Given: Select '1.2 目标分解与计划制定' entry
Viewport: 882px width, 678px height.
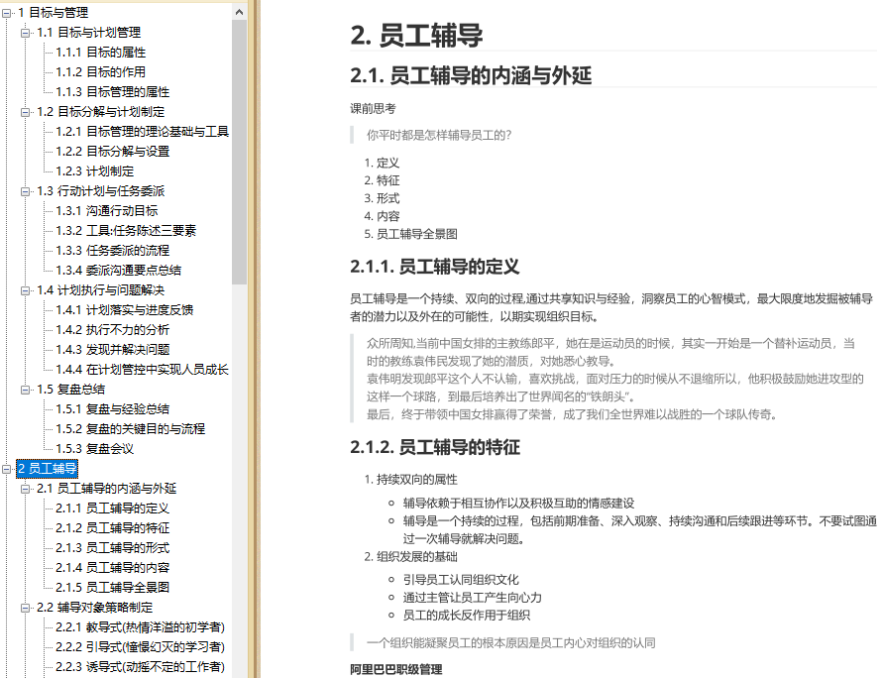Looking at the screenshot, I should click(101, 112).
